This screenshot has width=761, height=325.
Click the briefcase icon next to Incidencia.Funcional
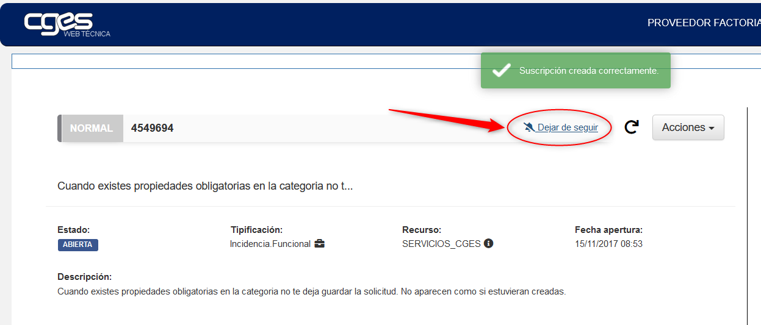point(319,244)
